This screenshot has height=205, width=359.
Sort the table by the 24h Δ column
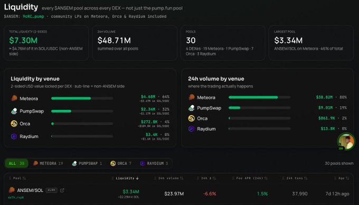pyautogui.click(x=206, y=178)
